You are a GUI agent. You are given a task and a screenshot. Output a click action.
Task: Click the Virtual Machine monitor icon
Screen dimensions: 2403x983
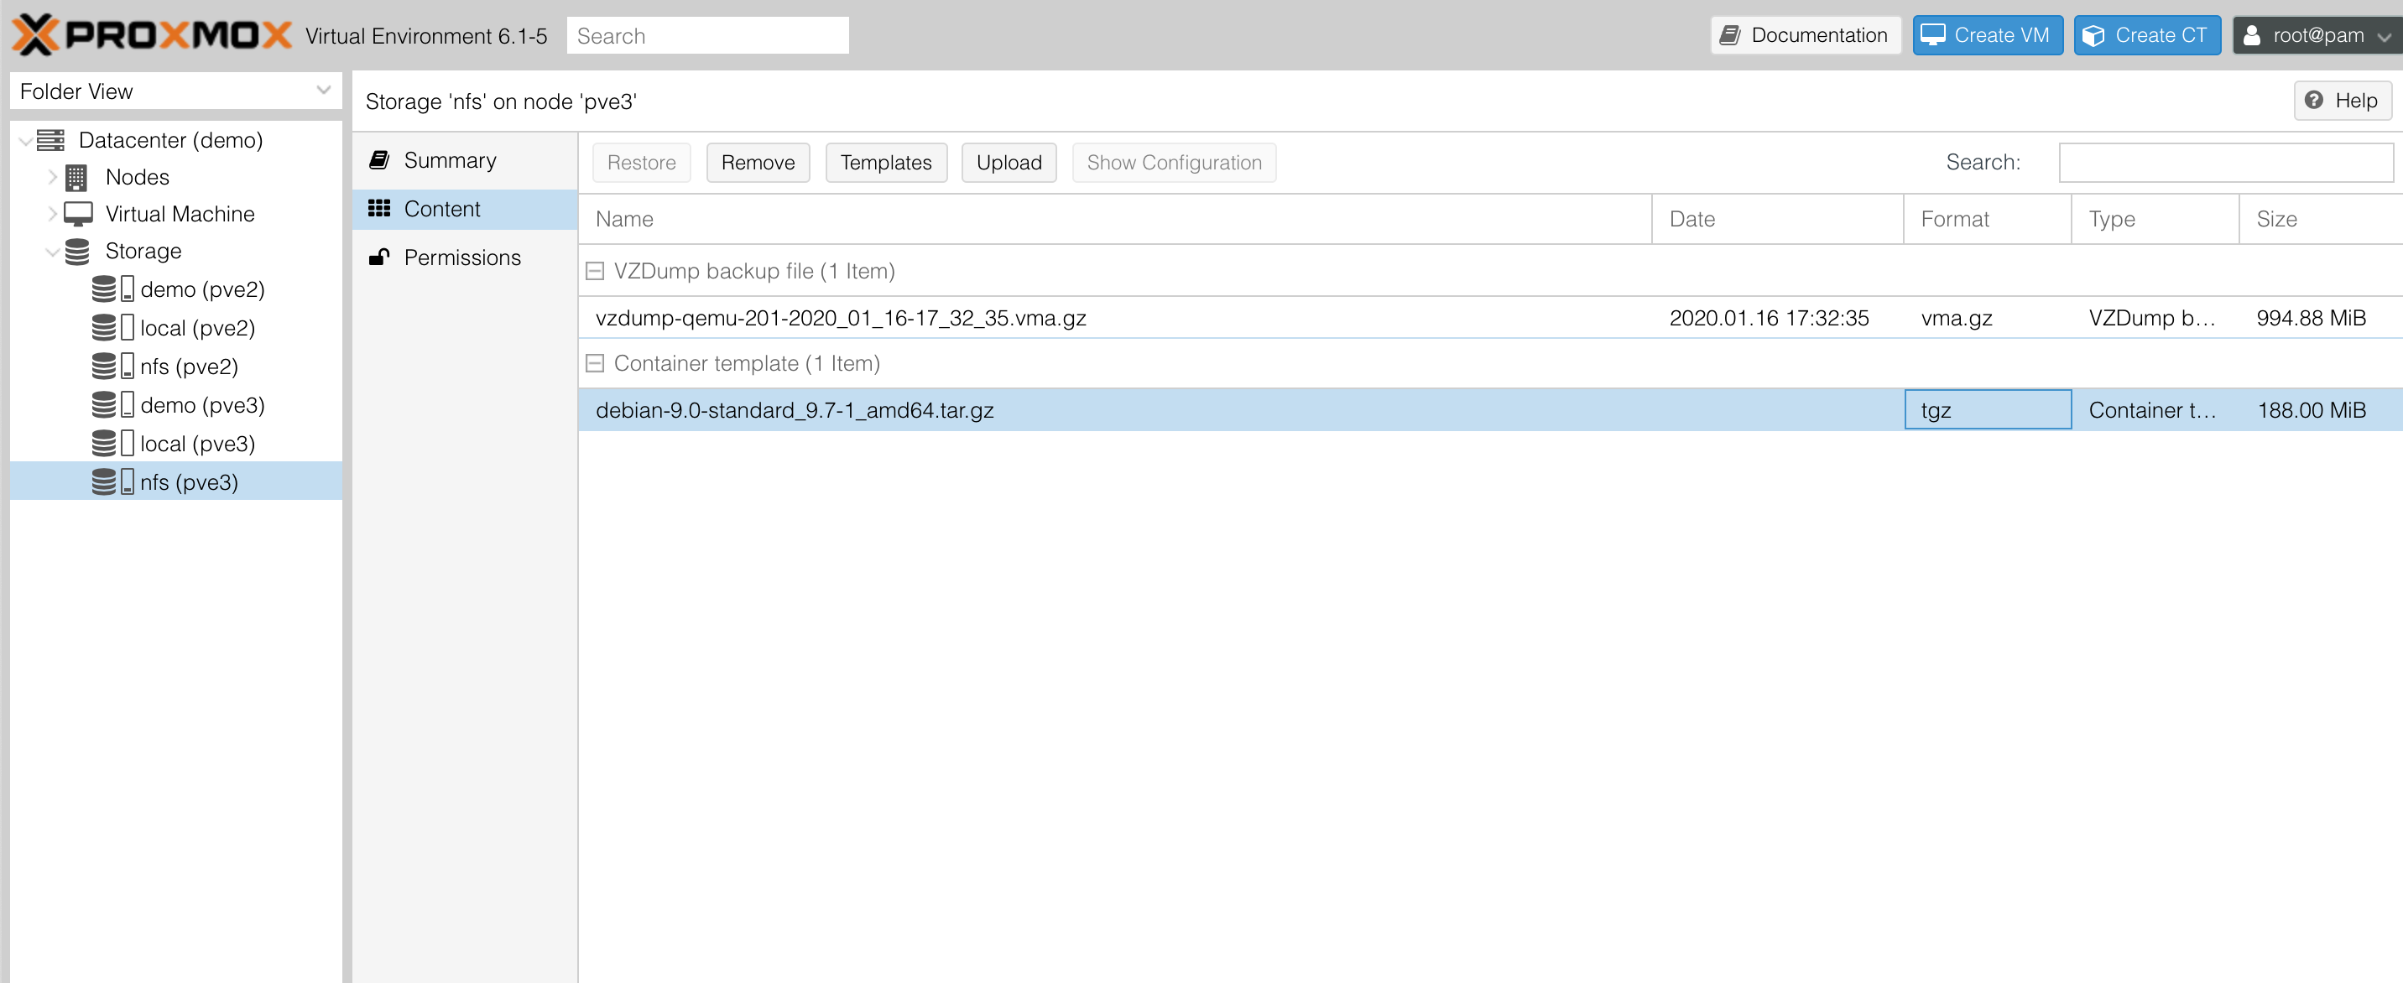(x=78, y=214)
